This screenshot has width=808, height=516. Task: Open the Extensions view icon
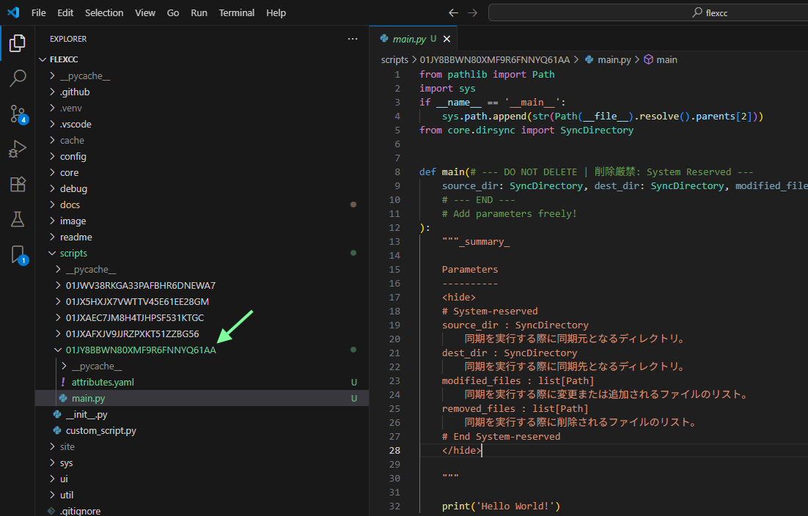pyautogui.click(x=18, y=184)
